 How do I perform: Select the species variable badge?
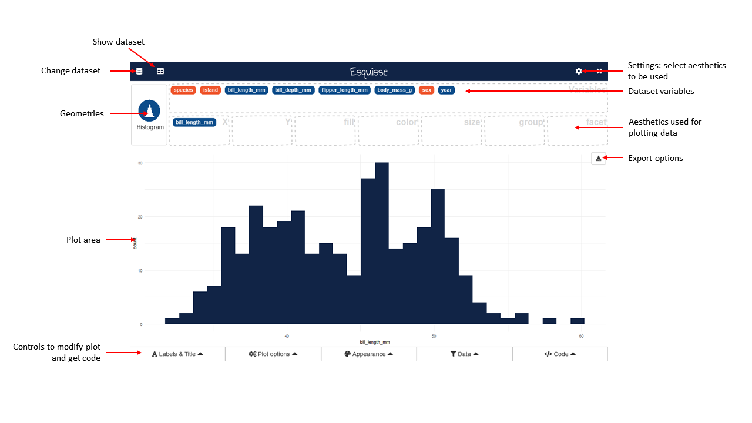click(x=183, y=90)
